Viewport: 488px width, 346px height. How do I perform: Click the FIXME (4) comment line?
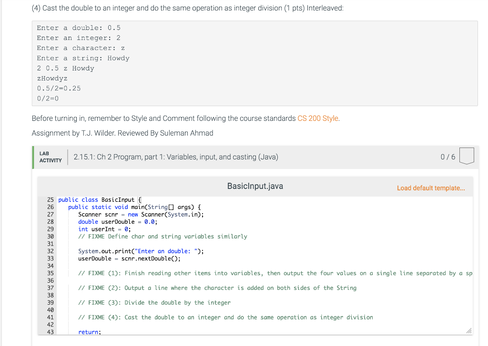(225, 317)
